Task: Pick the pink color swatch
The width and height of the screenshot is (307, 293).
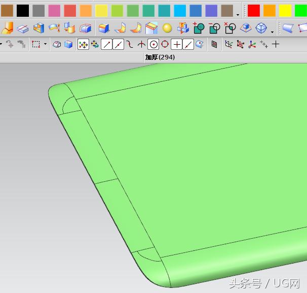Action: click(54, 10)
